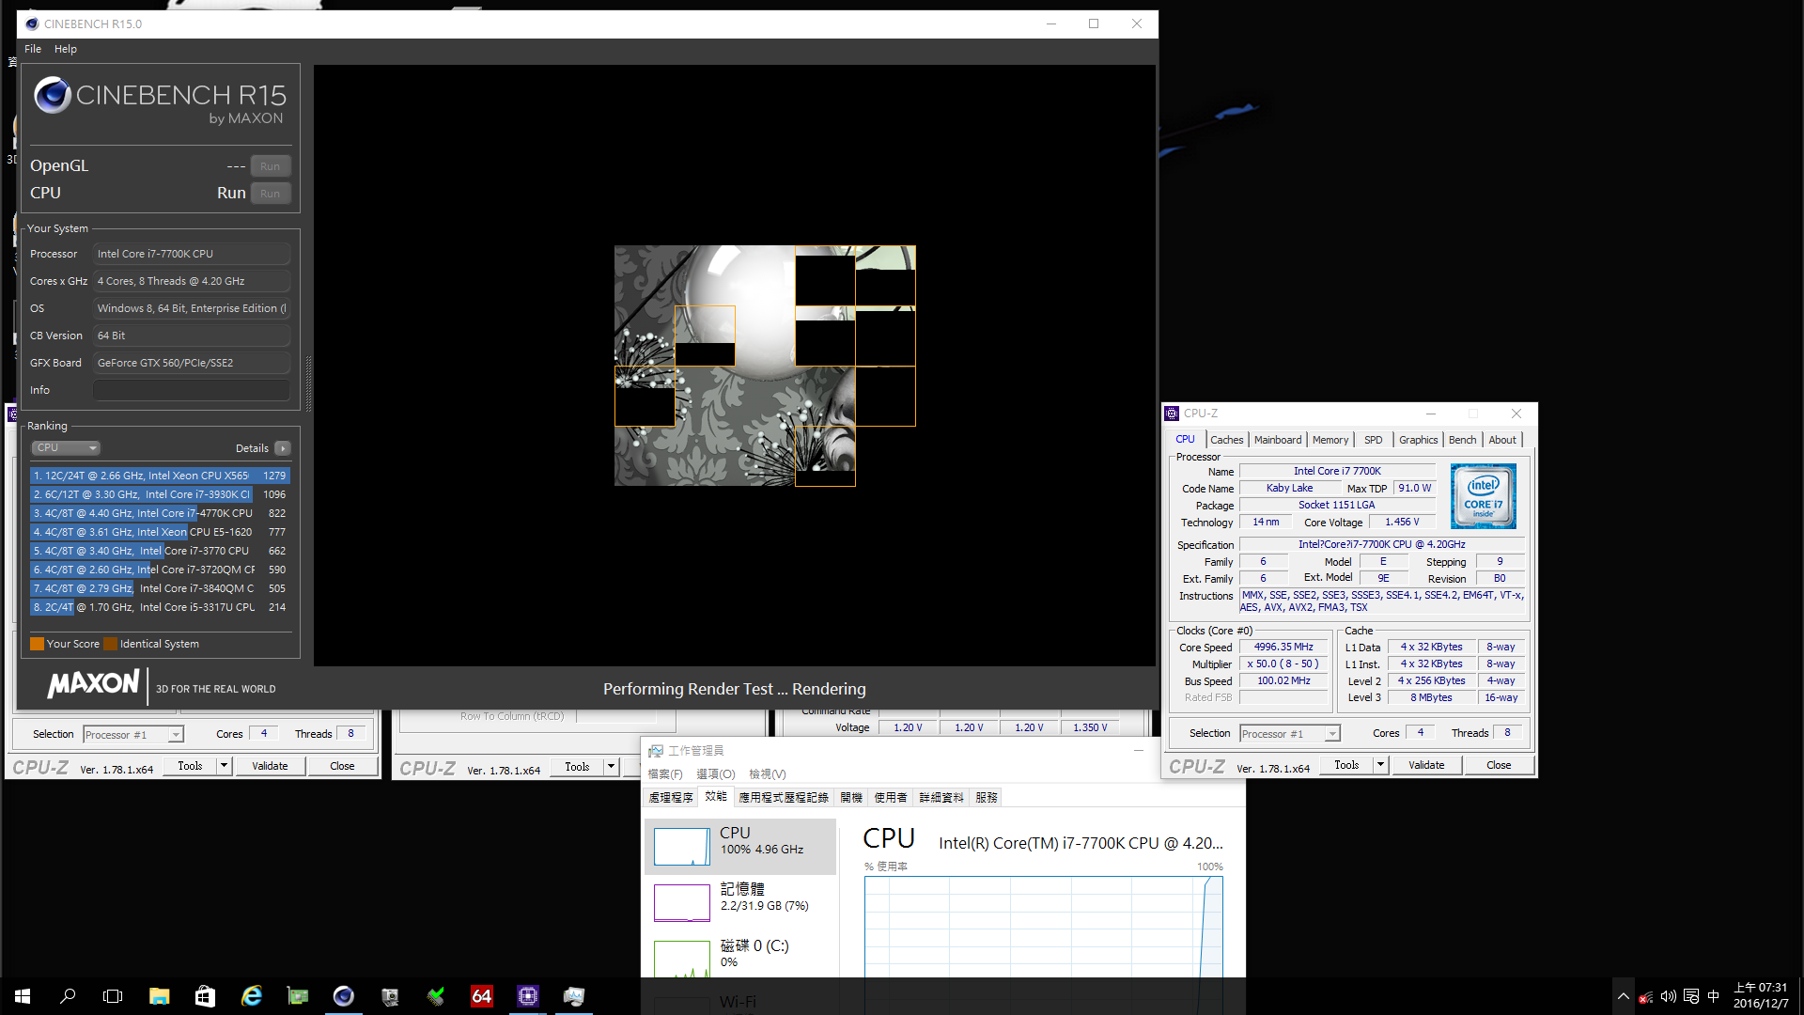Click the Cinebench title bar icon
This screenshot has width=1804, height=1015.
tap(32, 23)
